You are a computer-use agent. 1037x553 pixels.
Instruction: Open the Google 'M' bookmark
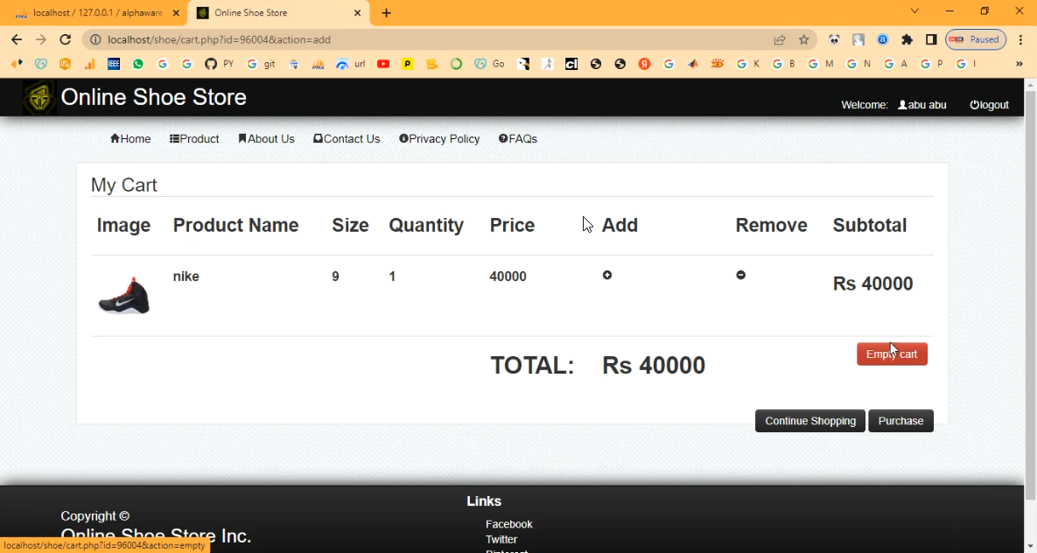[821, 64]
